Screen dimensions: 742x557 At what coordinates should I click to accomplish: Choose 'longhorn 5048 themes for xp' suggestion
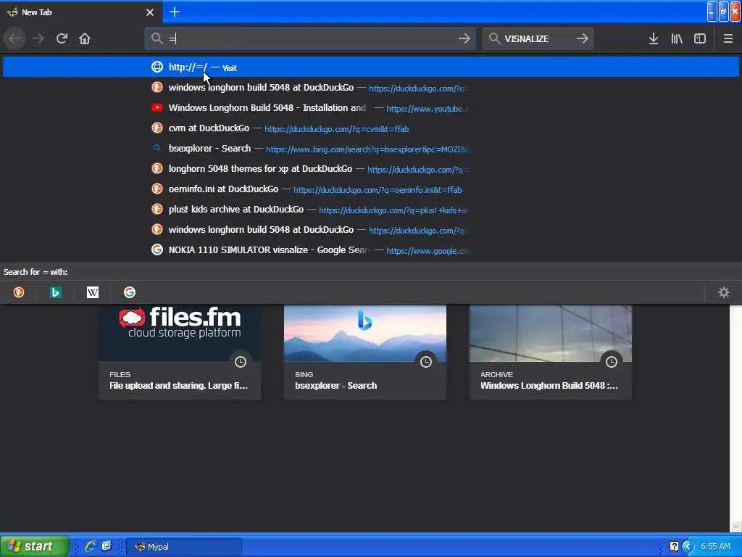pos(370,169)
